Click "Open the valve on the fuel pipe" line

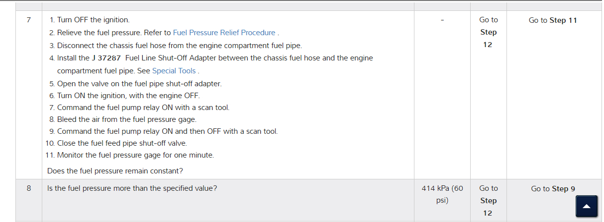pyautogui.click(x=139, y=83)
